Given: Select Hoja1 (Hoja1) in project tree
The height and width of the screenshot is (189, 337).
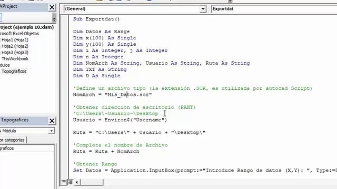Looking at the screenshot, I should point(15,40).
